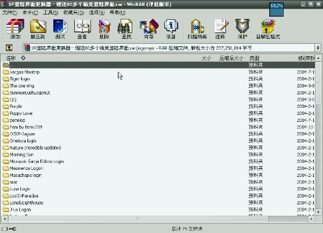Click the 添加 (Add) toolbar icon
Image resolution: width=323 pixels, height=233 pixels.
point(15,29)
